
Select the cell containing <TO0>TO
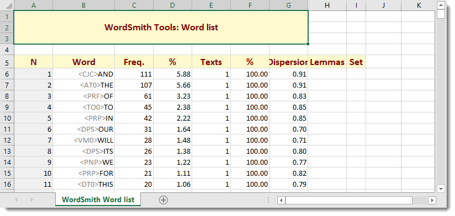click(83, 107)
